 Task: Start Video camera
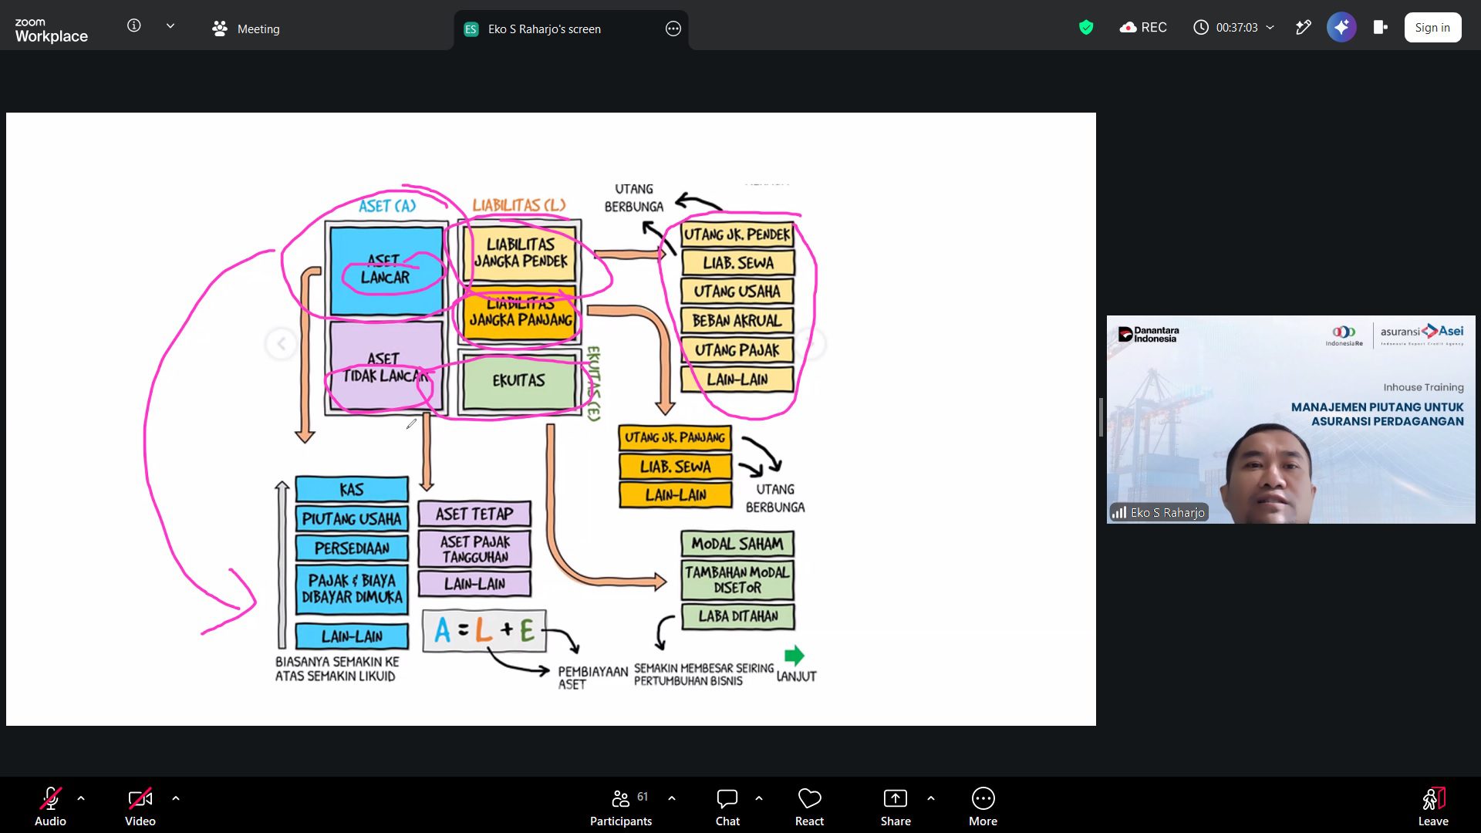(x=140, y=807)
